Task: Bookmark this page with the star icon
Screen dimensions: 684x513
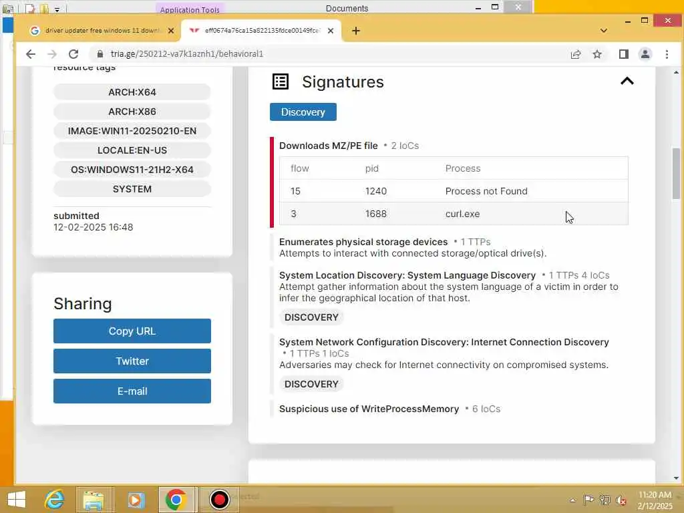Action: (597, 54)
